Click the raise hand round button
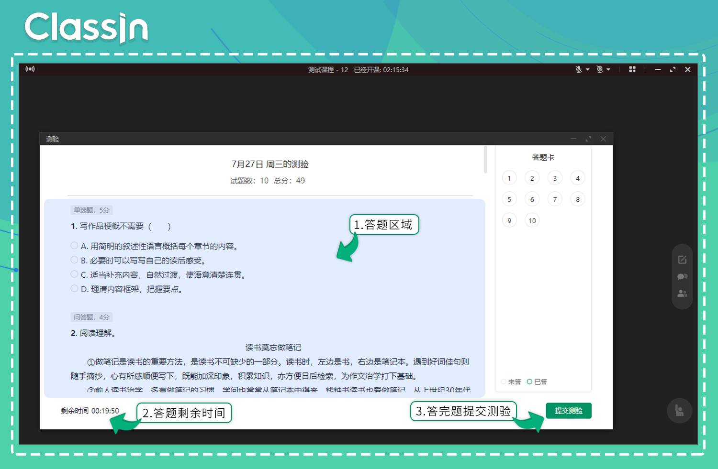 (x=680, y=411)
